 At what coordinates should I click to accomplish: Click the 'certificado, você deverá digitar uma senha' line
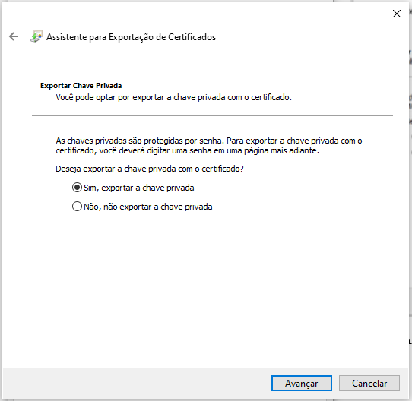187,150
